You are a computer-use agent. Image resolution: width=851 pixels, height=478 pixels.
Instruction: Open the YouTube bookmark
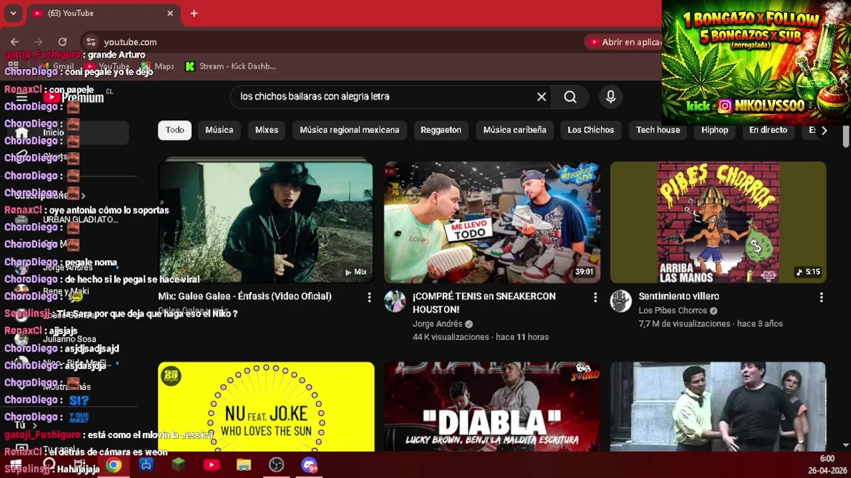tap(107, 66)
